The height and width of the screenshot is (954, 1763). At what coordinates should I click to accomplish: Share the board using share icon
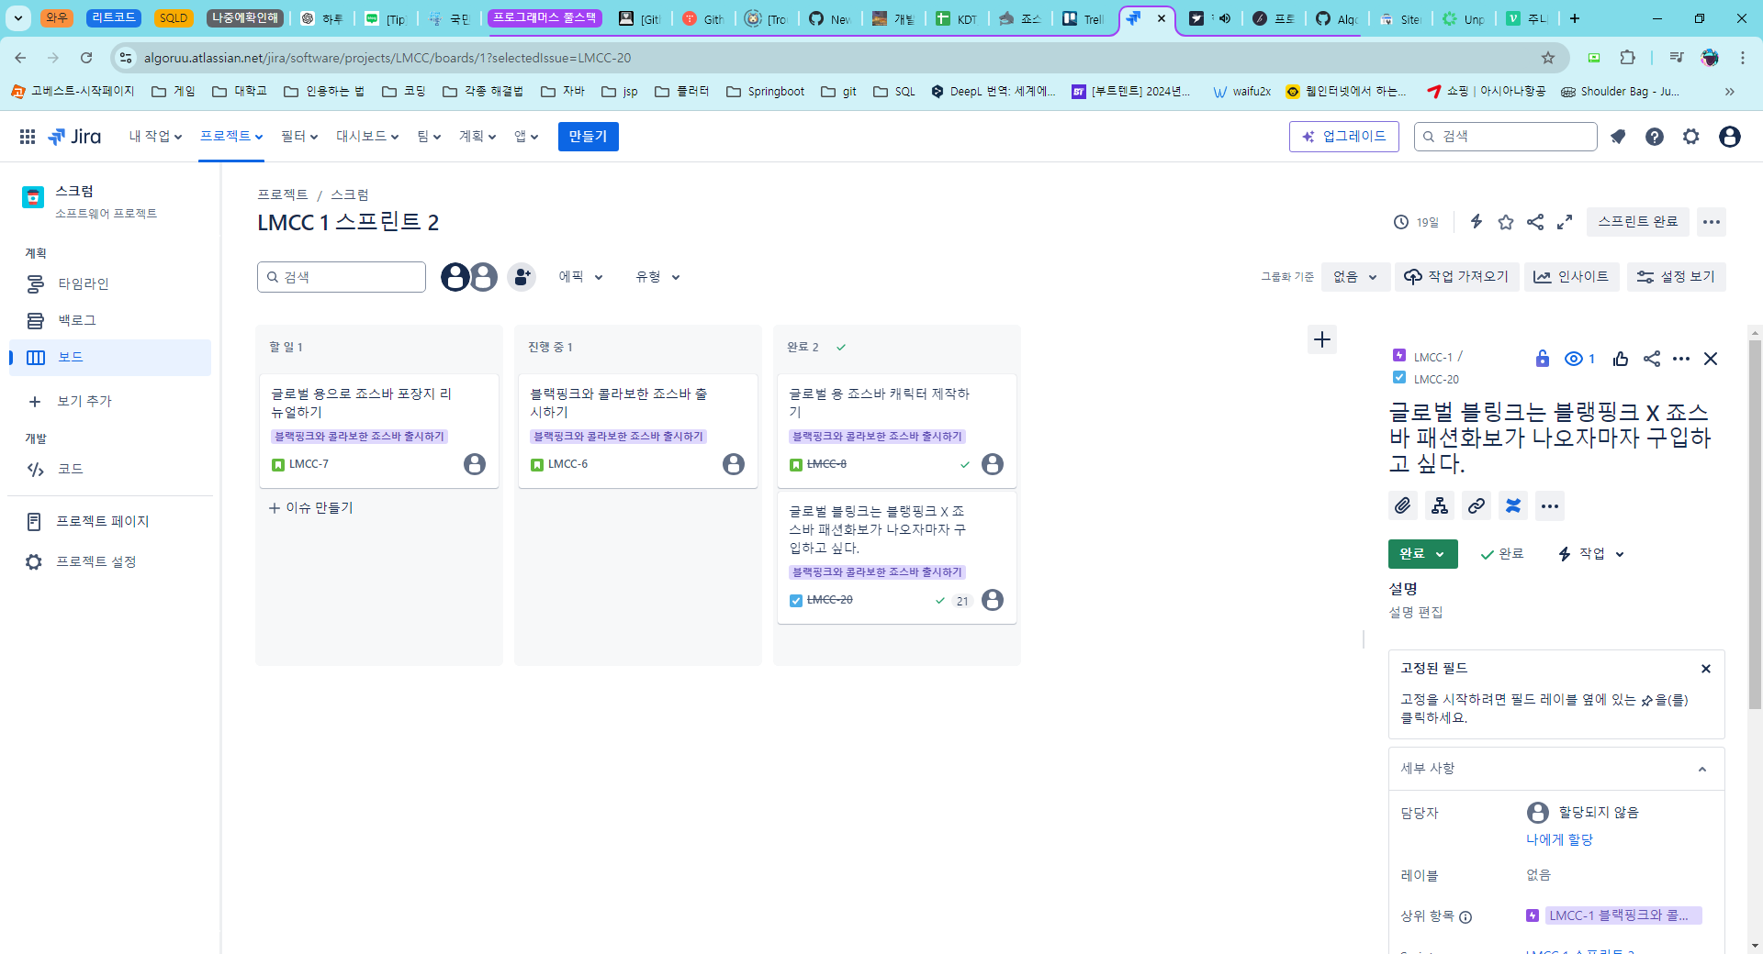(1535, 222)
